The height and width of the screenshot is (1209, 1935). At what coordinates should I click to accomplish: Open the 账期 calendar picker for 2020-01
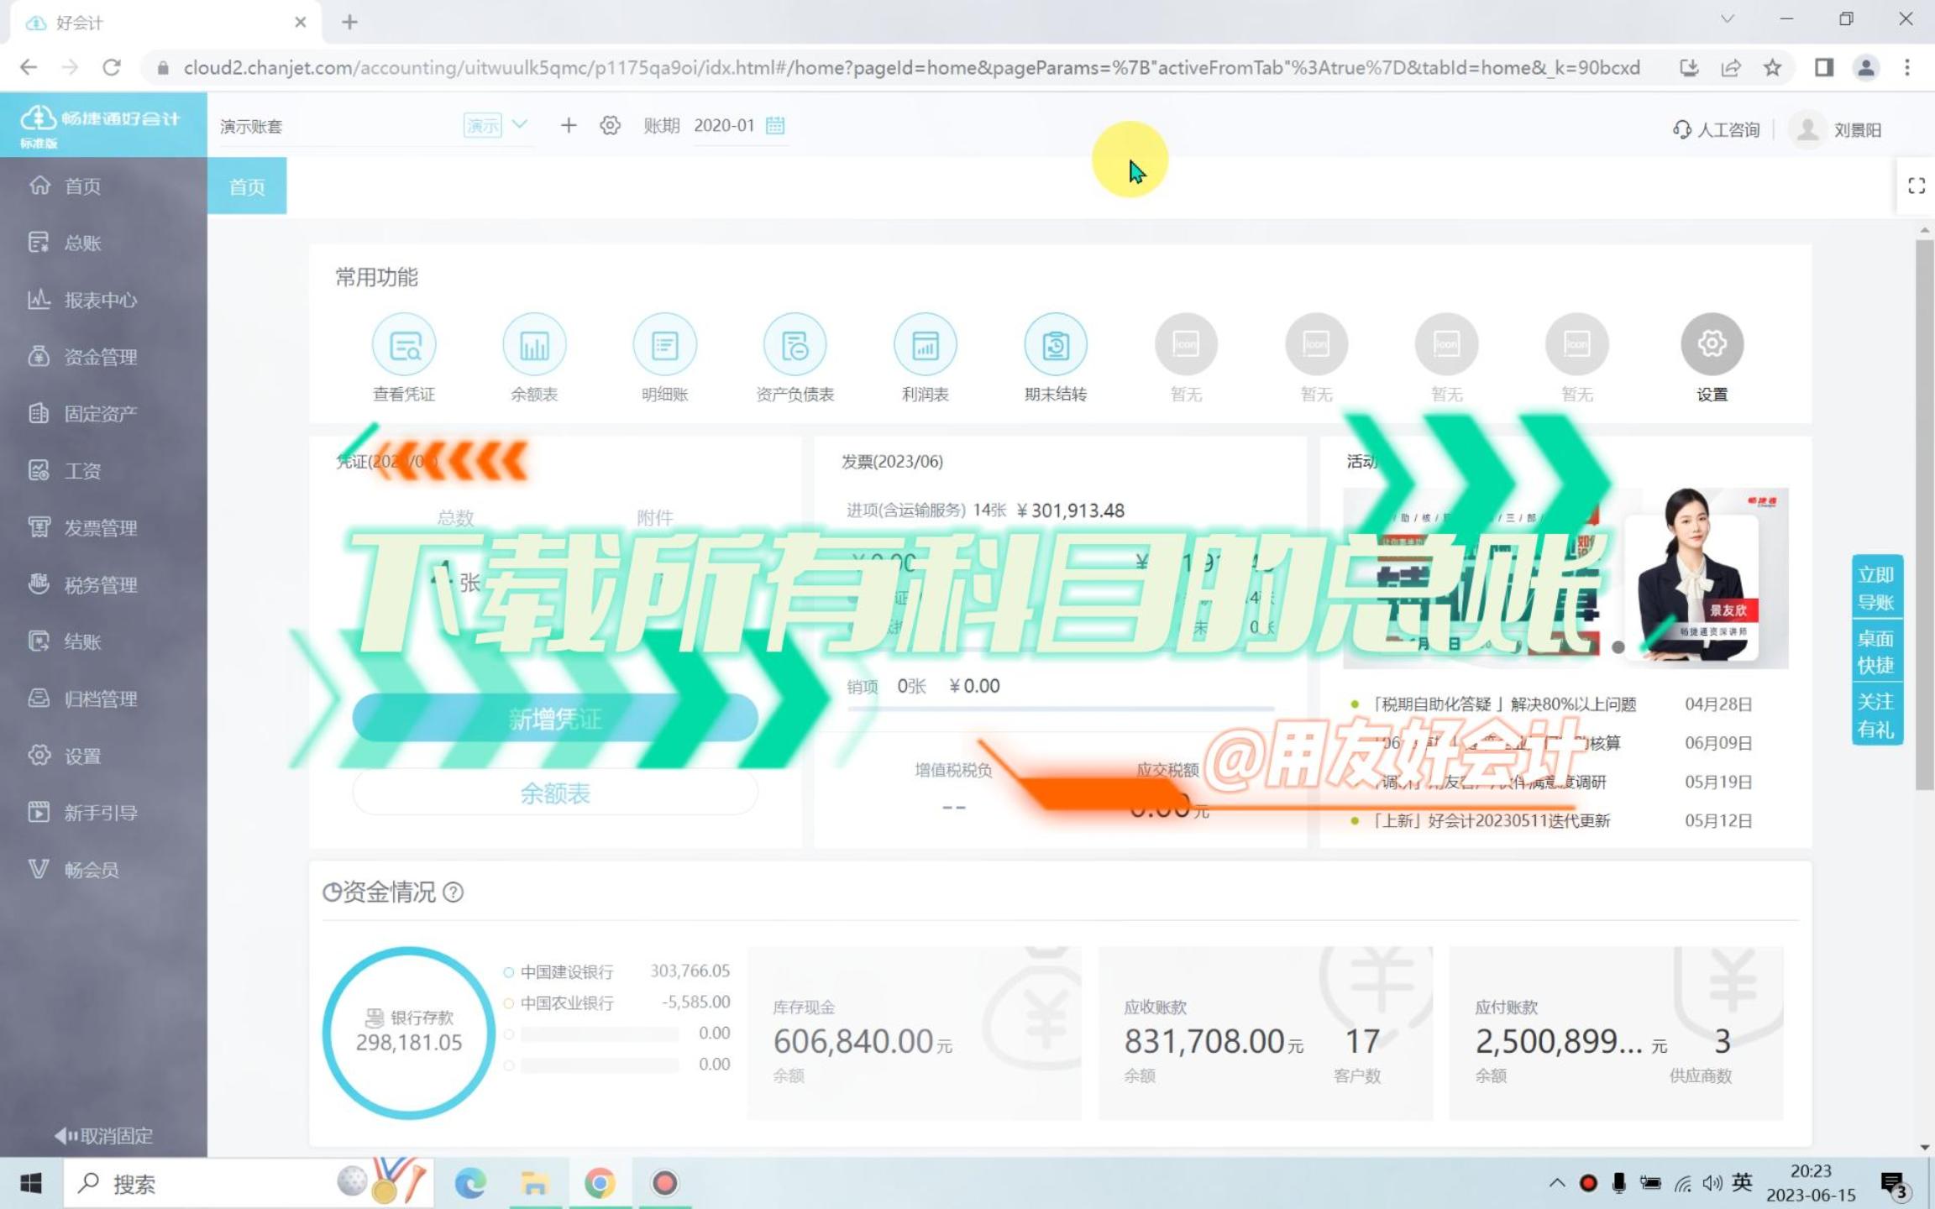click(x=774, y=125)
